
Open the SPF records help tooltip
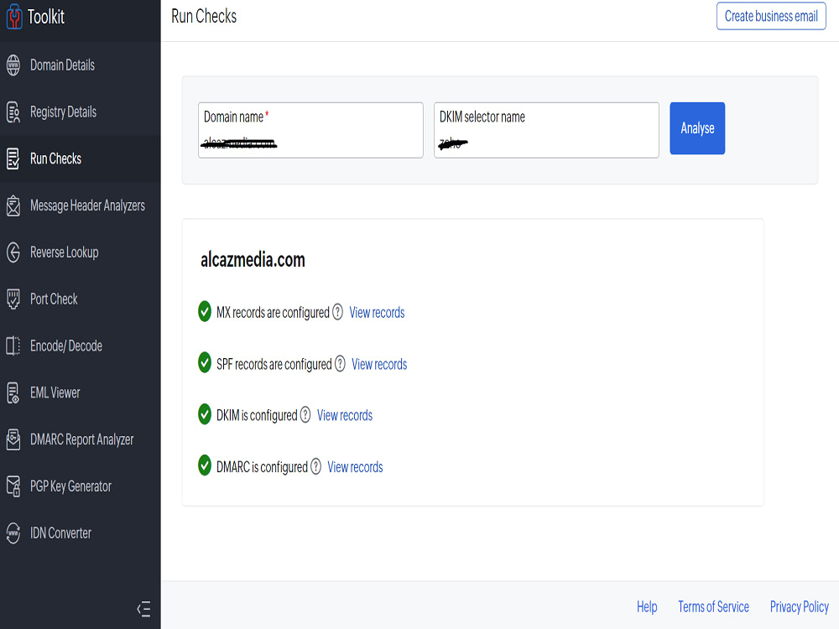pos(340,364)
